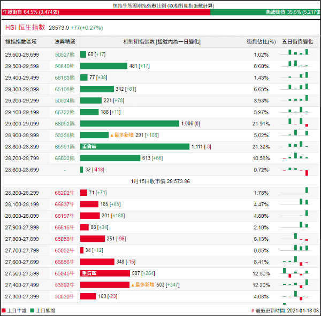Click the red bar beside 最多新增 503 [+347]
The image size is (321, 316).
pyautogui.click(x=105, y=285)
